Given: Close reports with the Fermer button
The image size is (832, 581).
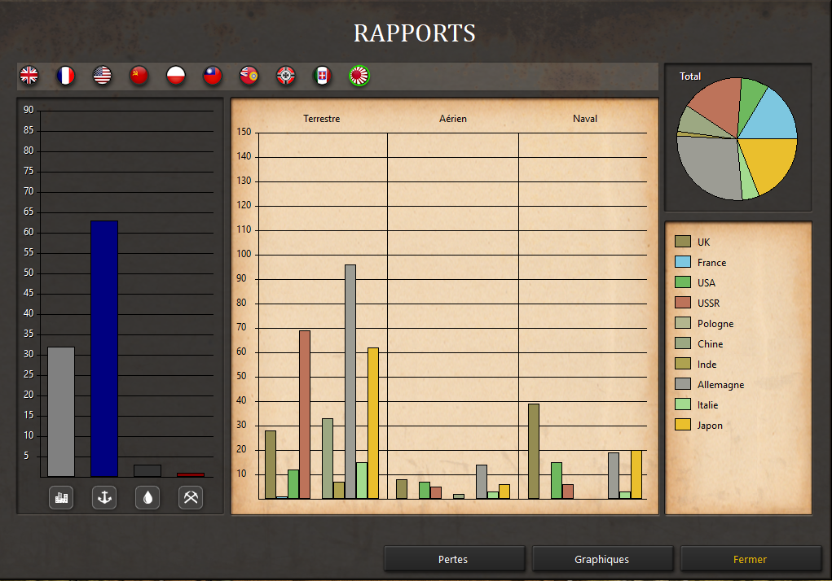Looking at the screenshot, I should pyautogui.click(x=751, y=559).
